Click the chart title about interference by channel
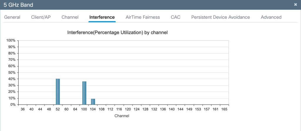This screenshot has height=131, width=301. click(x=118, y=32)
